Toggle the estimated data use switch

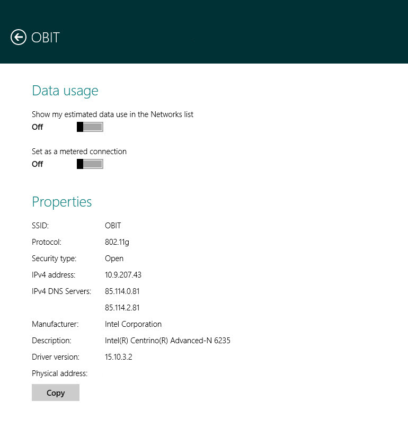pyautogui.click(x=90, y=127)
